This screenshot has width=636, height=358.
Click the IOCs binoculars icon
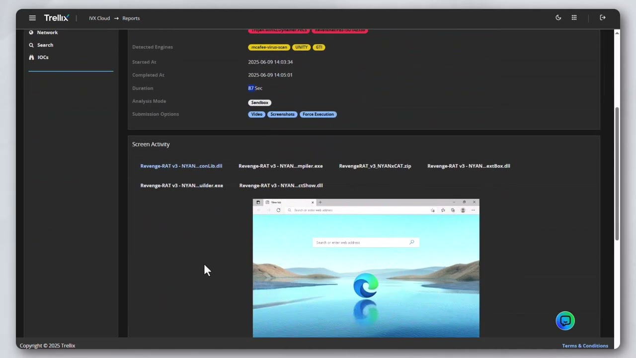(x=31, y=57)
